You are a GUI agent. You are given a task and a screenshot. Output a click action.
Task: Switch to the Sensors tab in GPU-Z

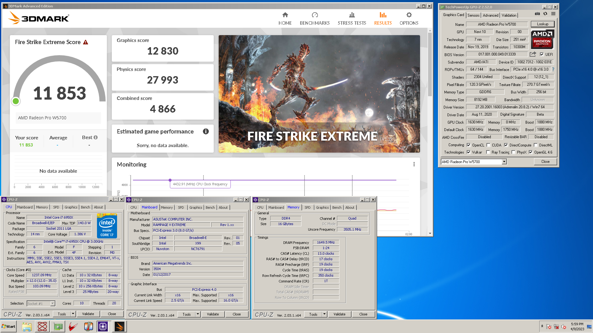tap(473, 15)
